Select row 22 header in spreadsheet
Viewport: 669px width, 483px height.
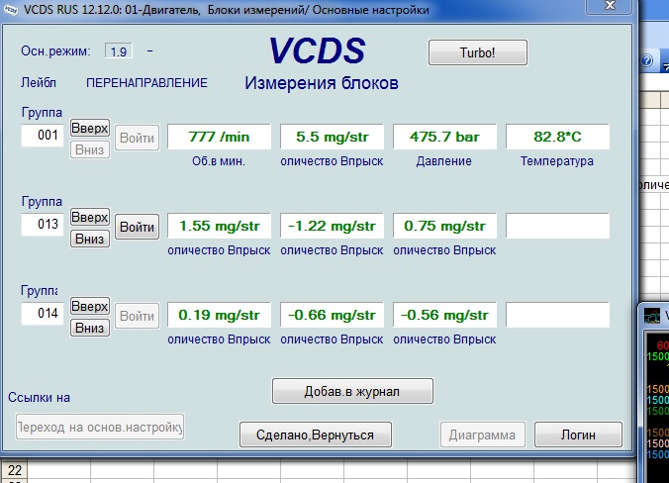pos(14,470)
